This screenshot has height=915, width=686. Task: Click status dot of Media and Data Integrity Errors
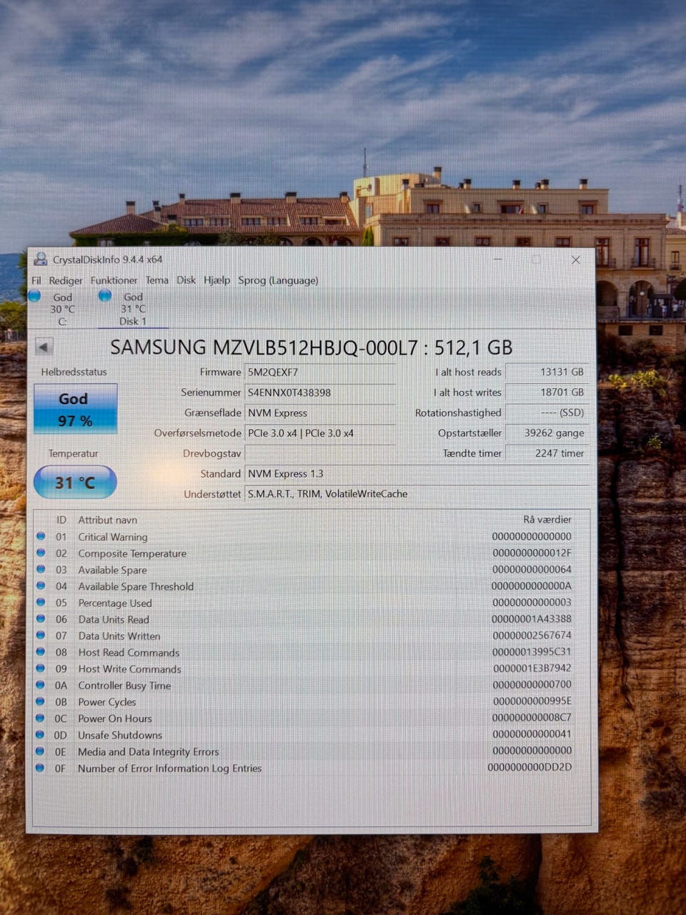tap(41, 751)
